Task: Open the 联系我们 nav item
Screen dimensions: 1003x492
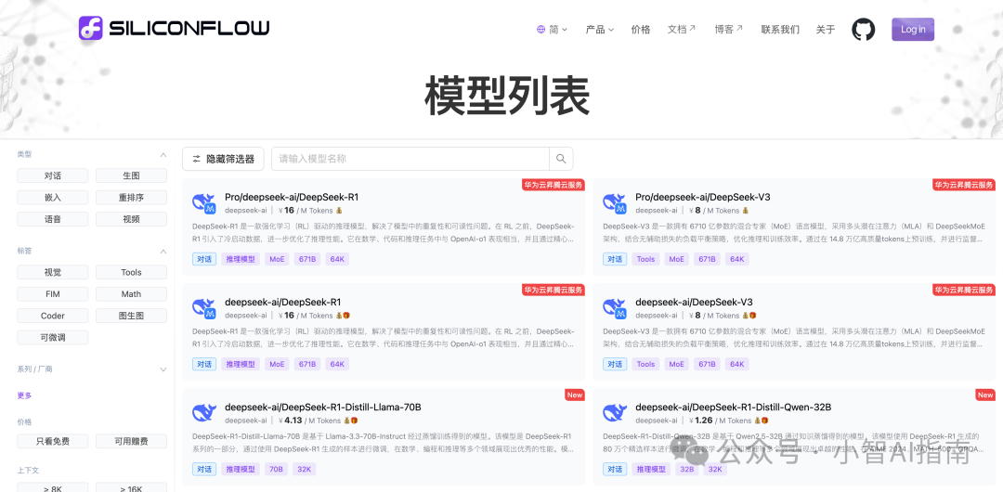Action: click(x=780, y=30)
